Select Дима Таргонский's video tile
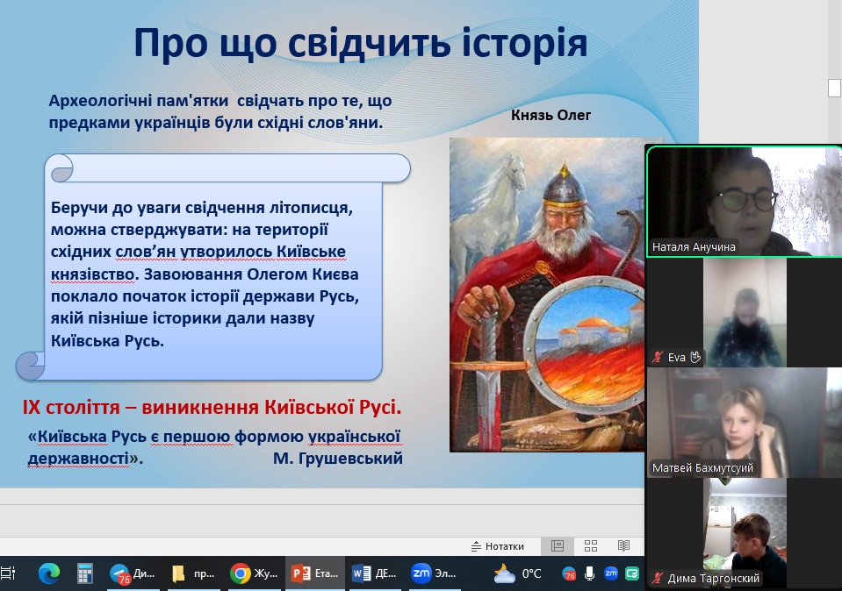This screenshot has width=842, height=591. [x=745, y=535]
